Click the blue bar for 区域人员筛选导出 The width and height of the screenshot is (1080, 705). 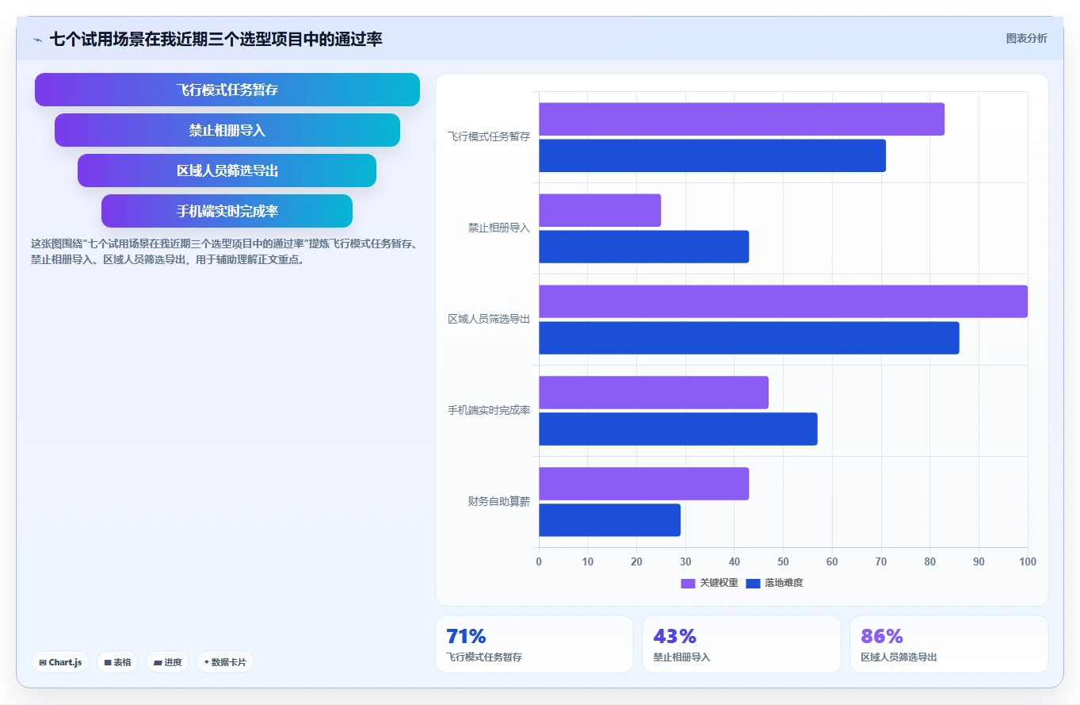click(x=749, y=338)
